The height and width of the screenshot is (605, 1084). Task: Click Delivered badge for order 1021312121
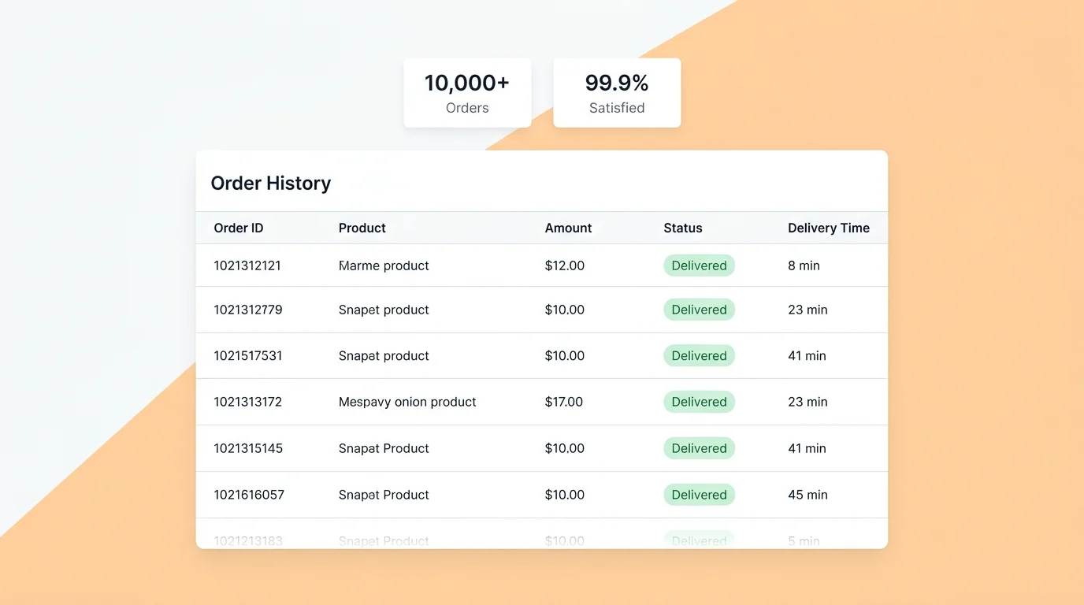coord(699,265)
